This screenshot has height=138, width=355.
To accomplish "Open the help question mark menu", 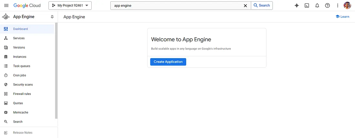I will [x=327, y=6].
